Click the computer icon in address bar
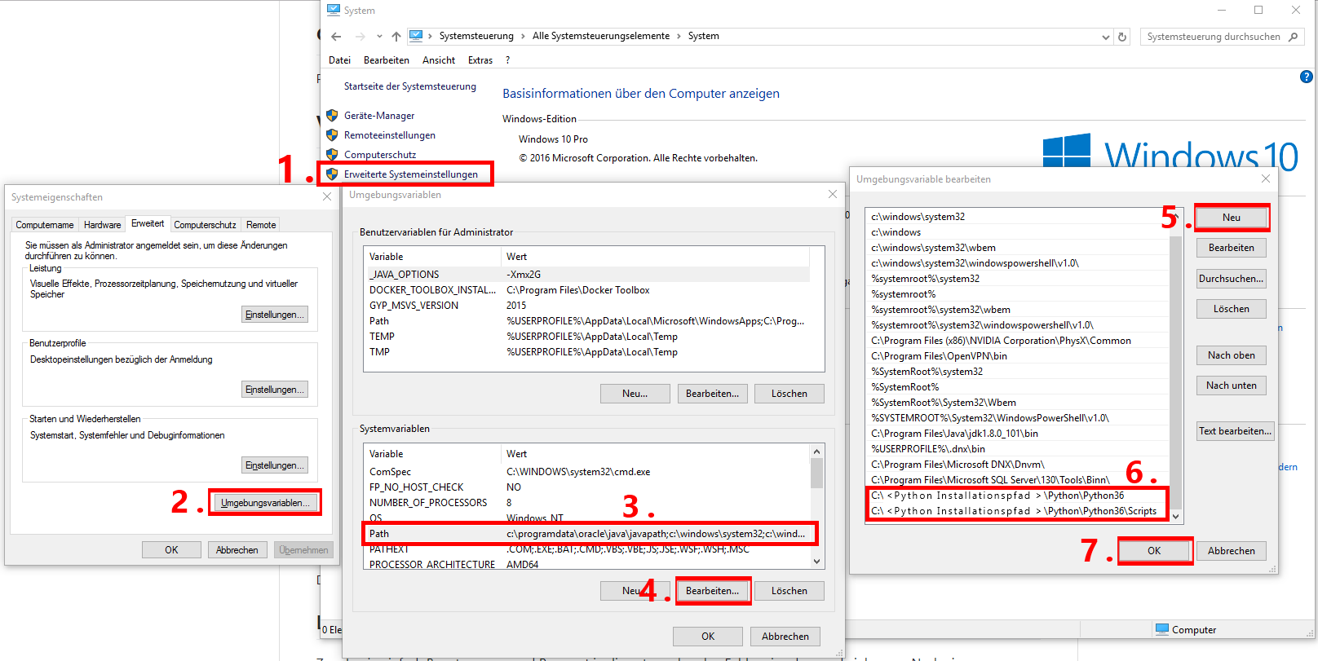The height and width of the screenshot is (661, 1318). pos(416,36)
